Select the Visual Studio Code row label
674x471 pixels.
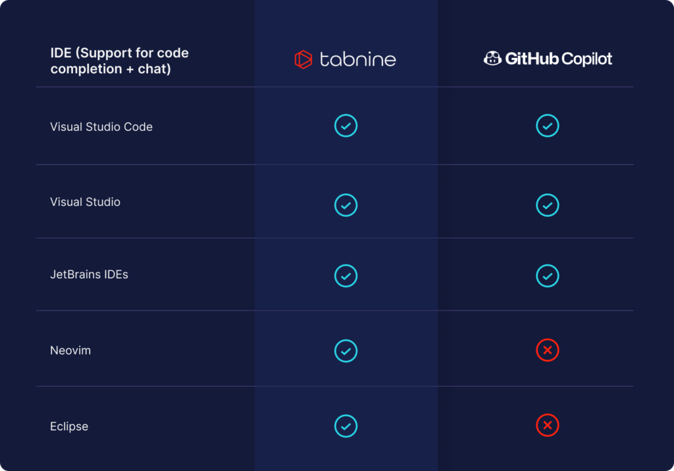point(101,127)
